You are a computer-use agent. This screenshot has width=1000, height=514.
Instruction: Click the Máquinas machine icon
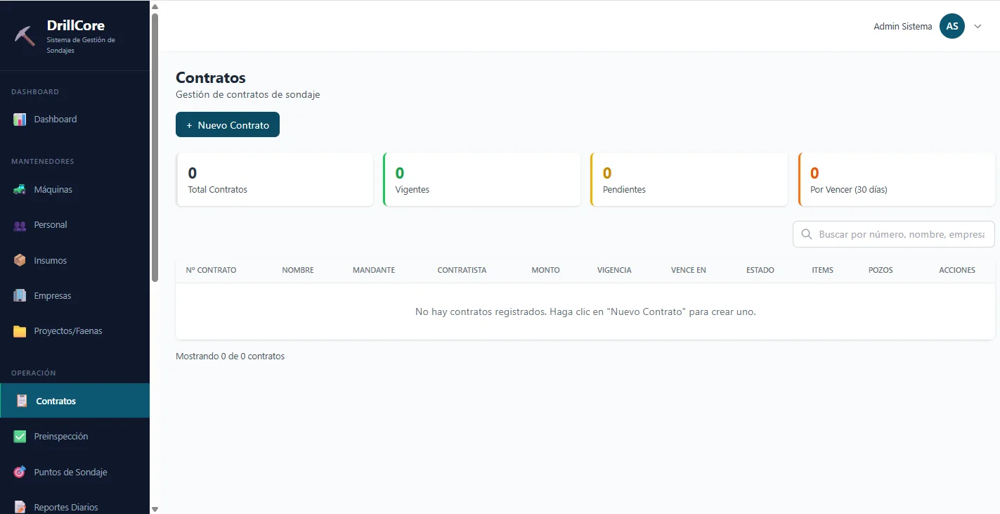click(x=20, y=190)
